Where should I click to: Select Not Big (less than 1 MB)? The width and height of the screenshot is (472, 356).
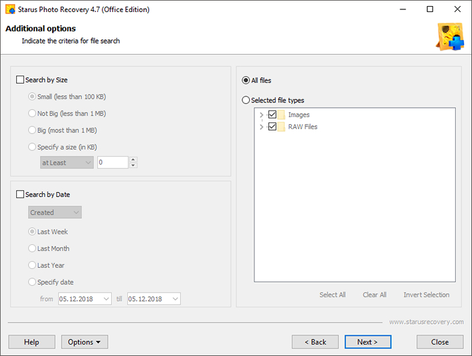pyautogui.click(x=32, y=114)
